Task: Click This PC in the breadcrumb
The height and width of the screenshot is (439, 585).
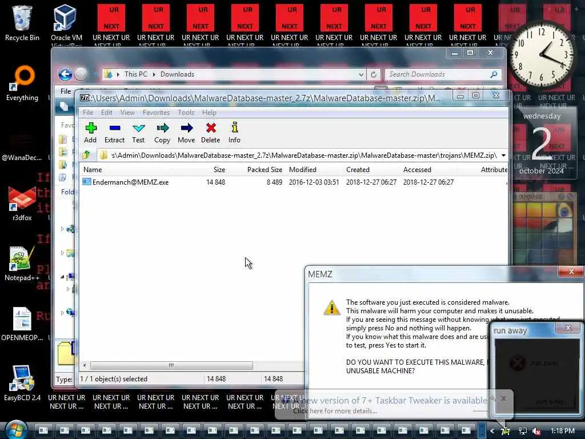Action: (x=136, y=74)
